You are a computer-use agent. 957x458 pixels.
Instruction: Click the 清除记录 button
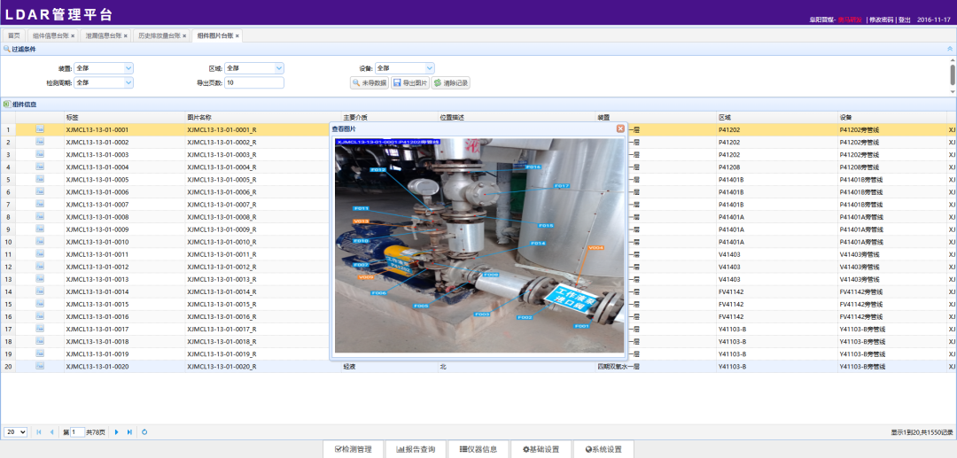click(450, 83)
